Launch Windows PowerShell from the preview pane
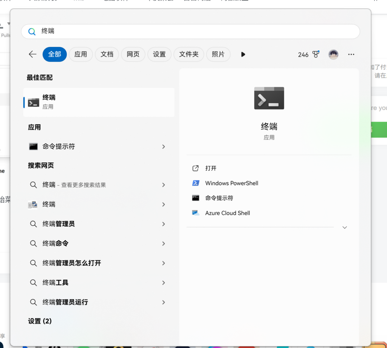This screenshot has height=348, width=387. [x=231, y=183]
